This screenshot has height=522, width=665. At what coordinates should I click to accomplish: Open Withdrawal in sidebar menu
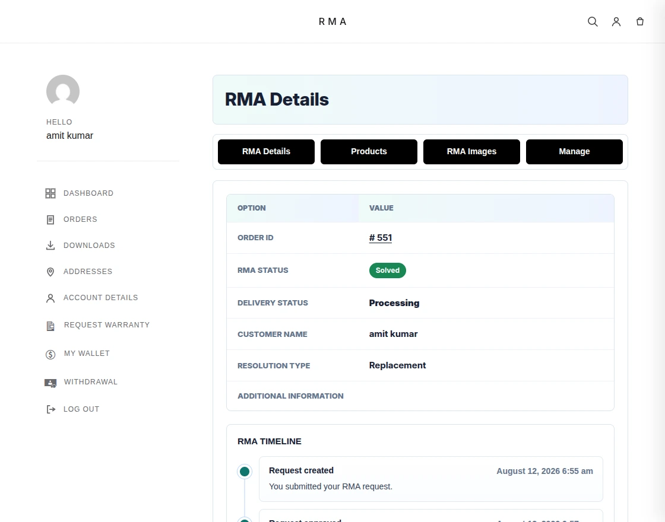click(91, 382)
